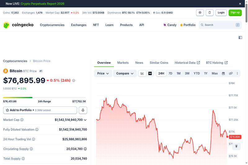Click Circulating Supply label info icon
Screen dimensions: 248x165
point(31,149)
